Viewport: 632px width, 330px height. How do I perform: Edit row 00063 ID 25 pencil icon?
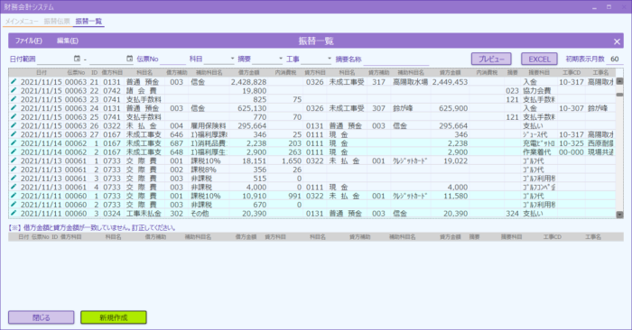tap(14, 116)
